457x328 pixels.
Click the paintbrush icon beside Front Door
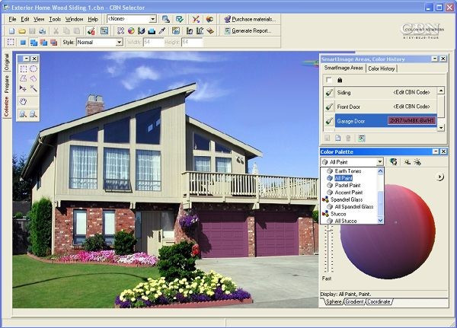tap(329, 107)
